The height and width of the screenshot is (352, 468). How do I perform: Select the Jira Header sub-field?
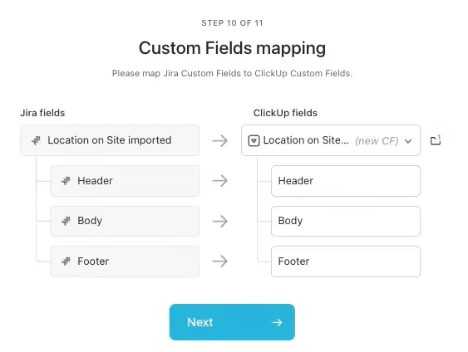[x=125, y=181]
